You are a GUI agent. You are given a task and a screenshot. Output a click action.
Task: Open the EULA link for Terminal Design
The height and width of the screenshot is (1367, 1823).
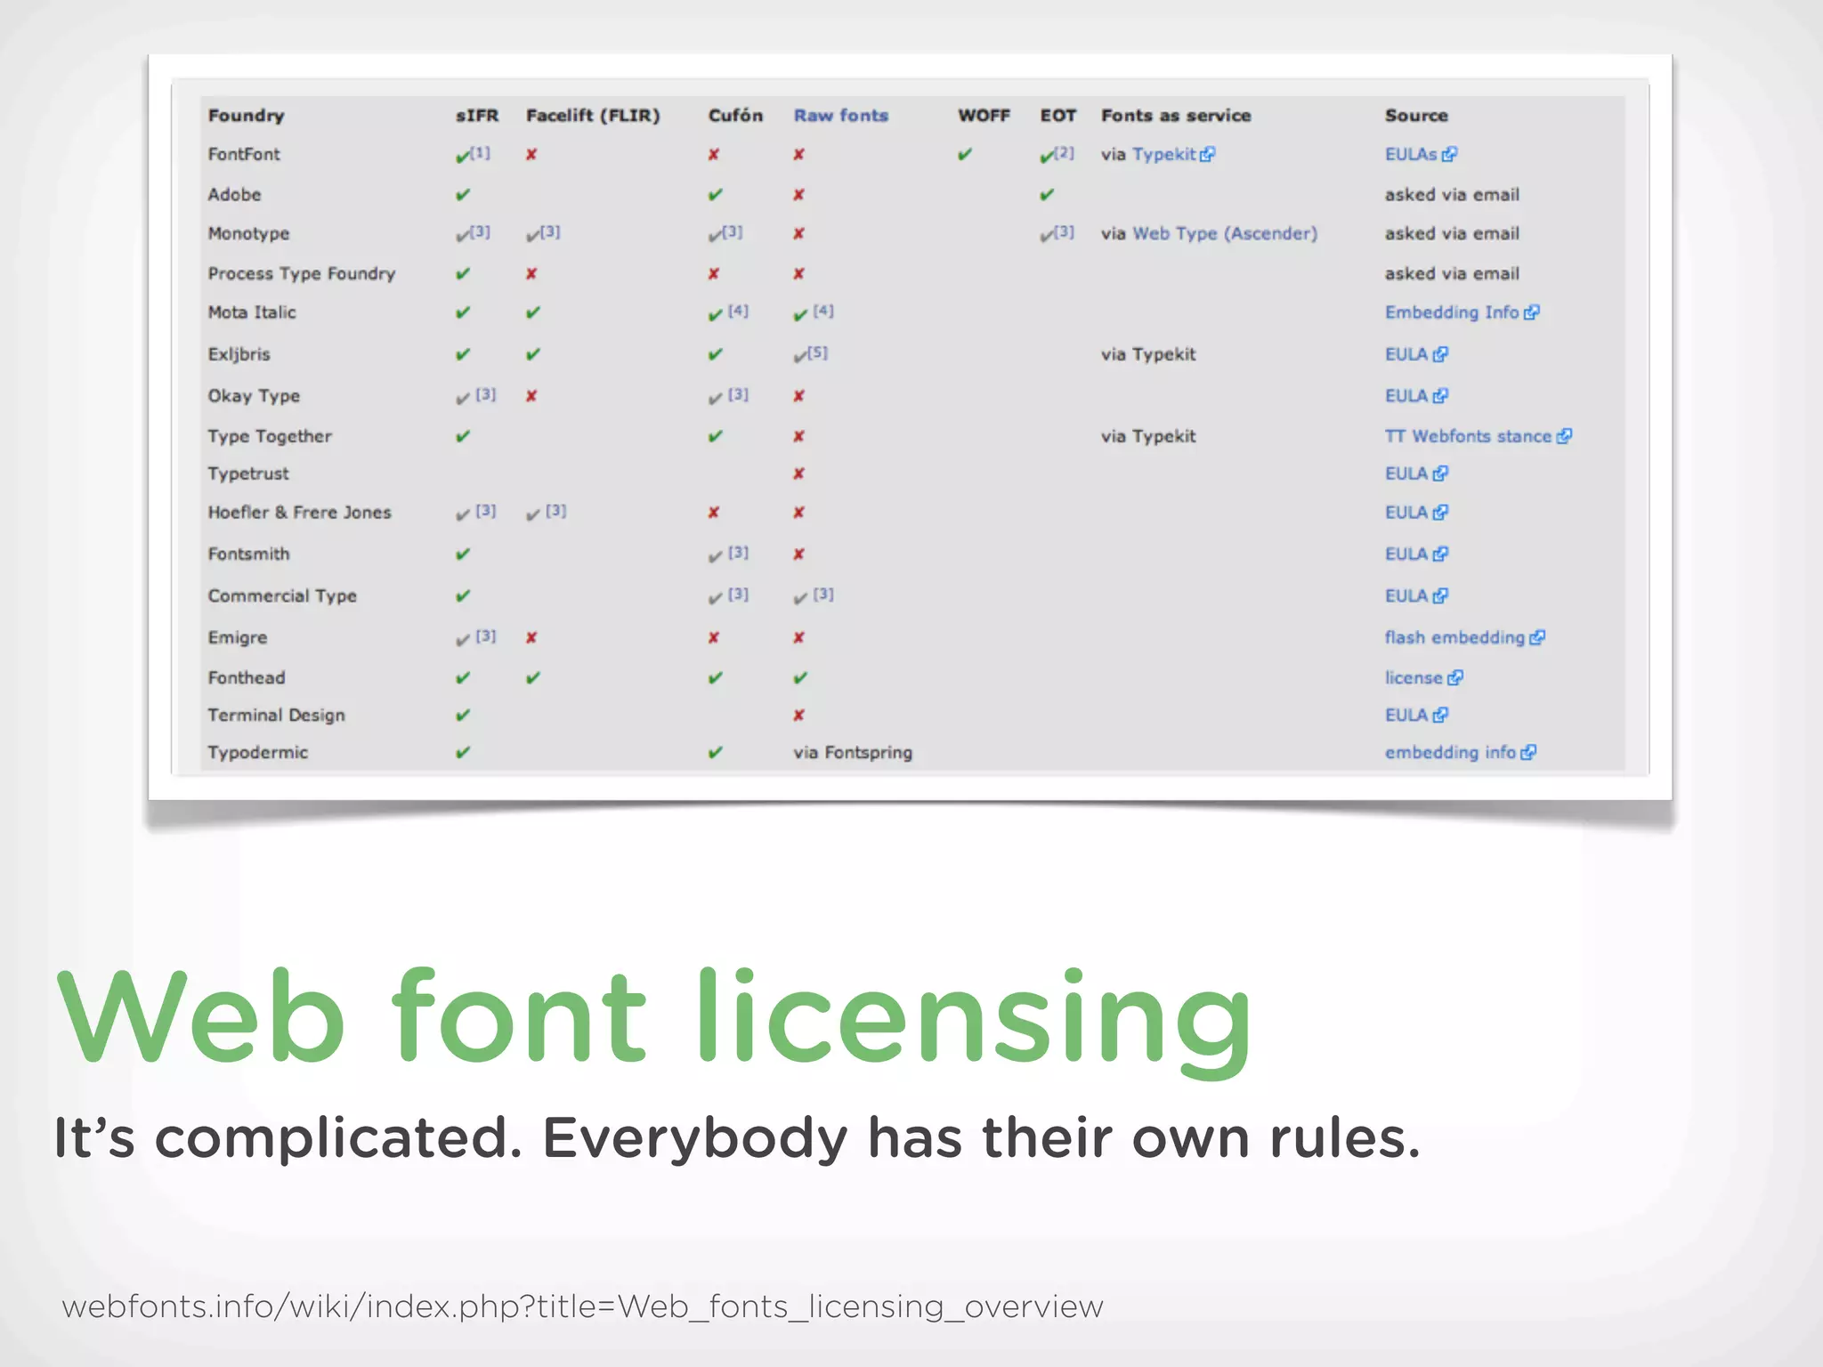click(x=1406, y=716)
